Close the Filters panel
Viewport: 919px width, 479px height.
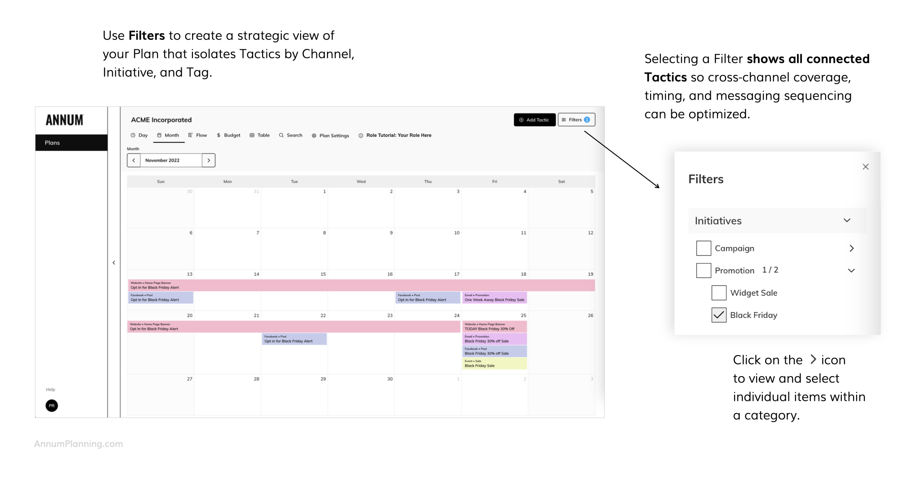point(866,167)
